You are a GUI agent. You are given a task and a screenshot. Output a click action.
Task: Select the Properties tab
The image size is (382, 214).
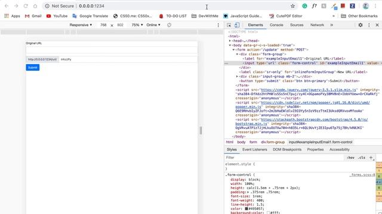pos(315,149)
